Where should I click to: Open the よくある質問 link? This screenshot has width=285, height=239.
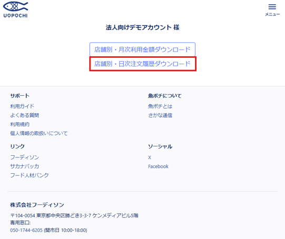pos(24,115)
